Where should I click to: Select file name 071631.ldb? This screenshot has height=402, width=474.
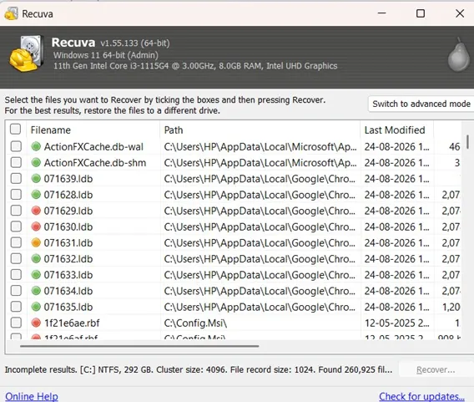click(x=68, y=242)
